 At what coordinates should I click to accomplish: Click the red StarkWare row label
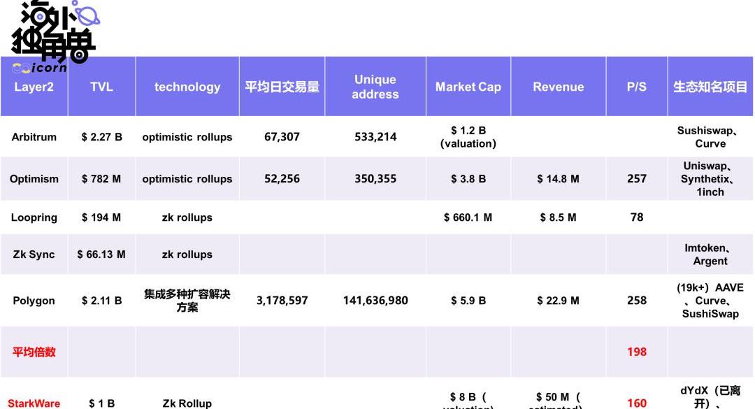34,403
